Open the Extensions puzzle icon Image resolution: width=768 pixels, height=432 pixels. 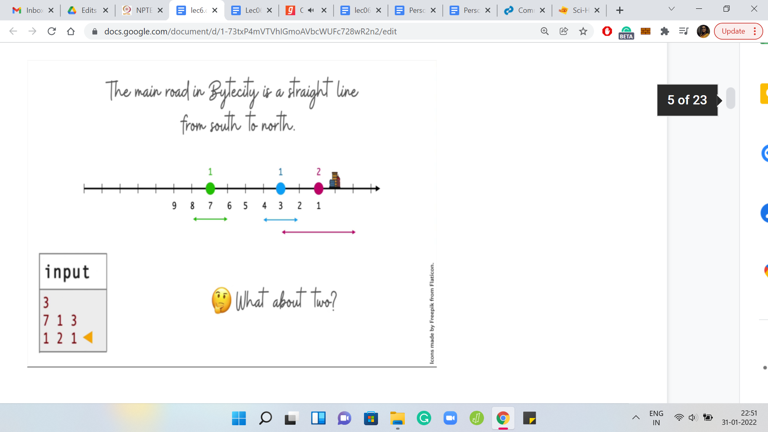(664, 31)
